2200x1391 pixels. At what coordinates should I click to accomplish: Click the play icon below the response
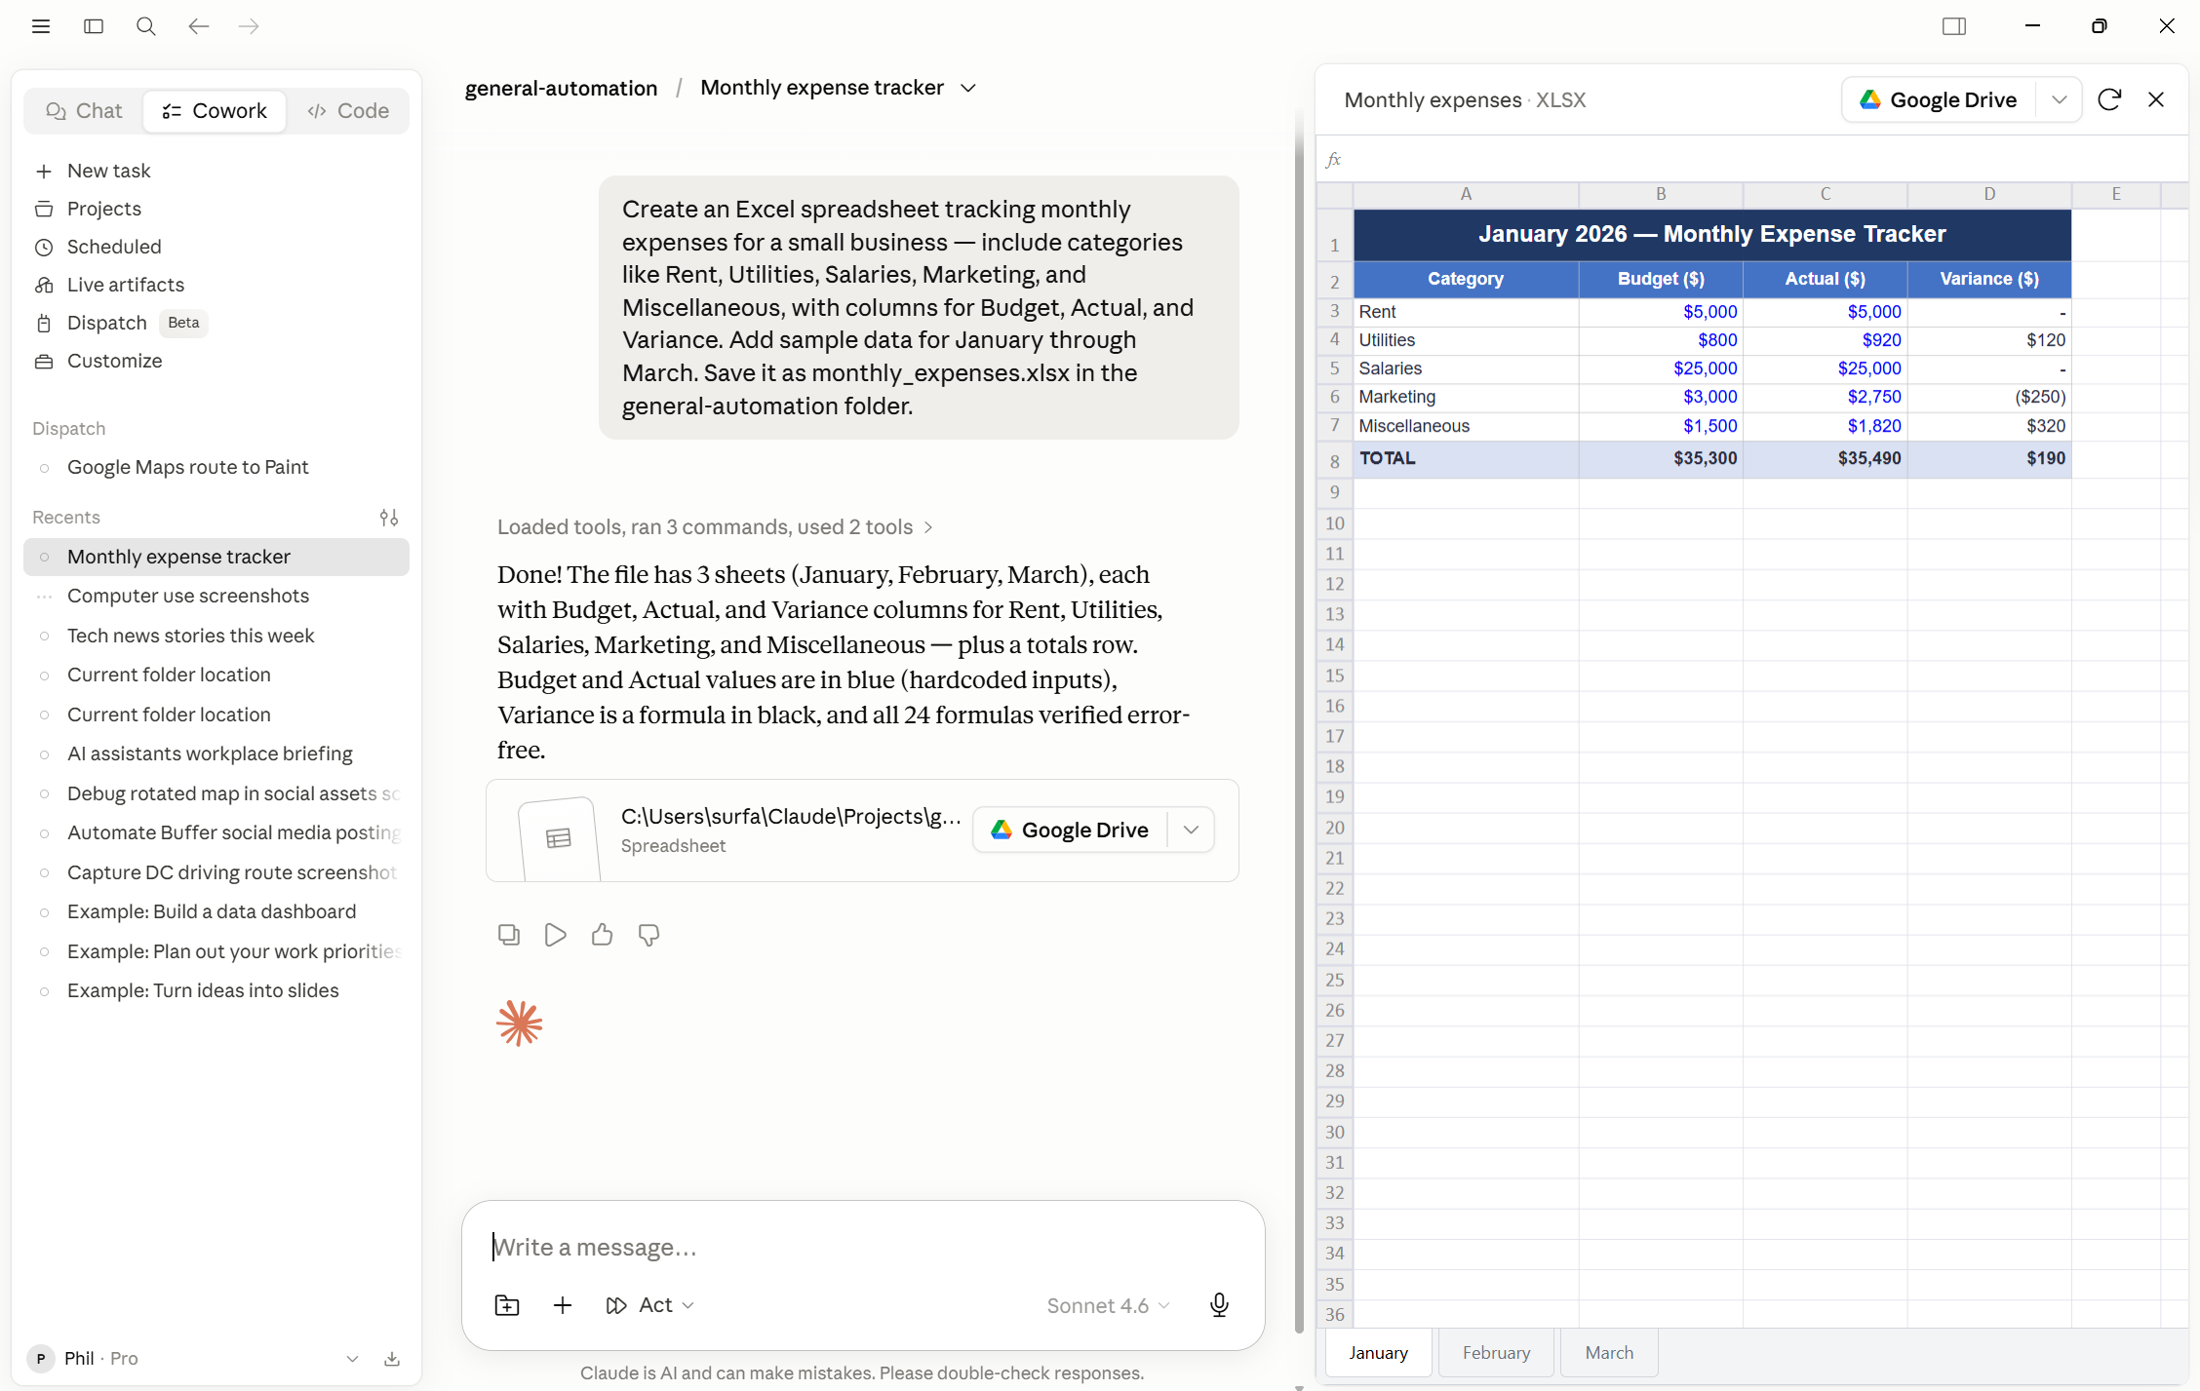pos(556,935)
